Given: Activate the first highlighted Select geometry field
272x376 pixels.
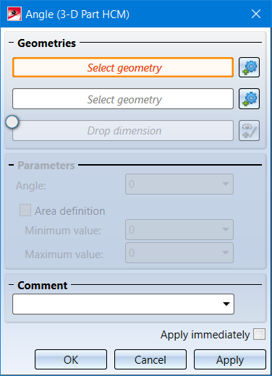Looking at the screenshot, I should click(x=123, y=67).
